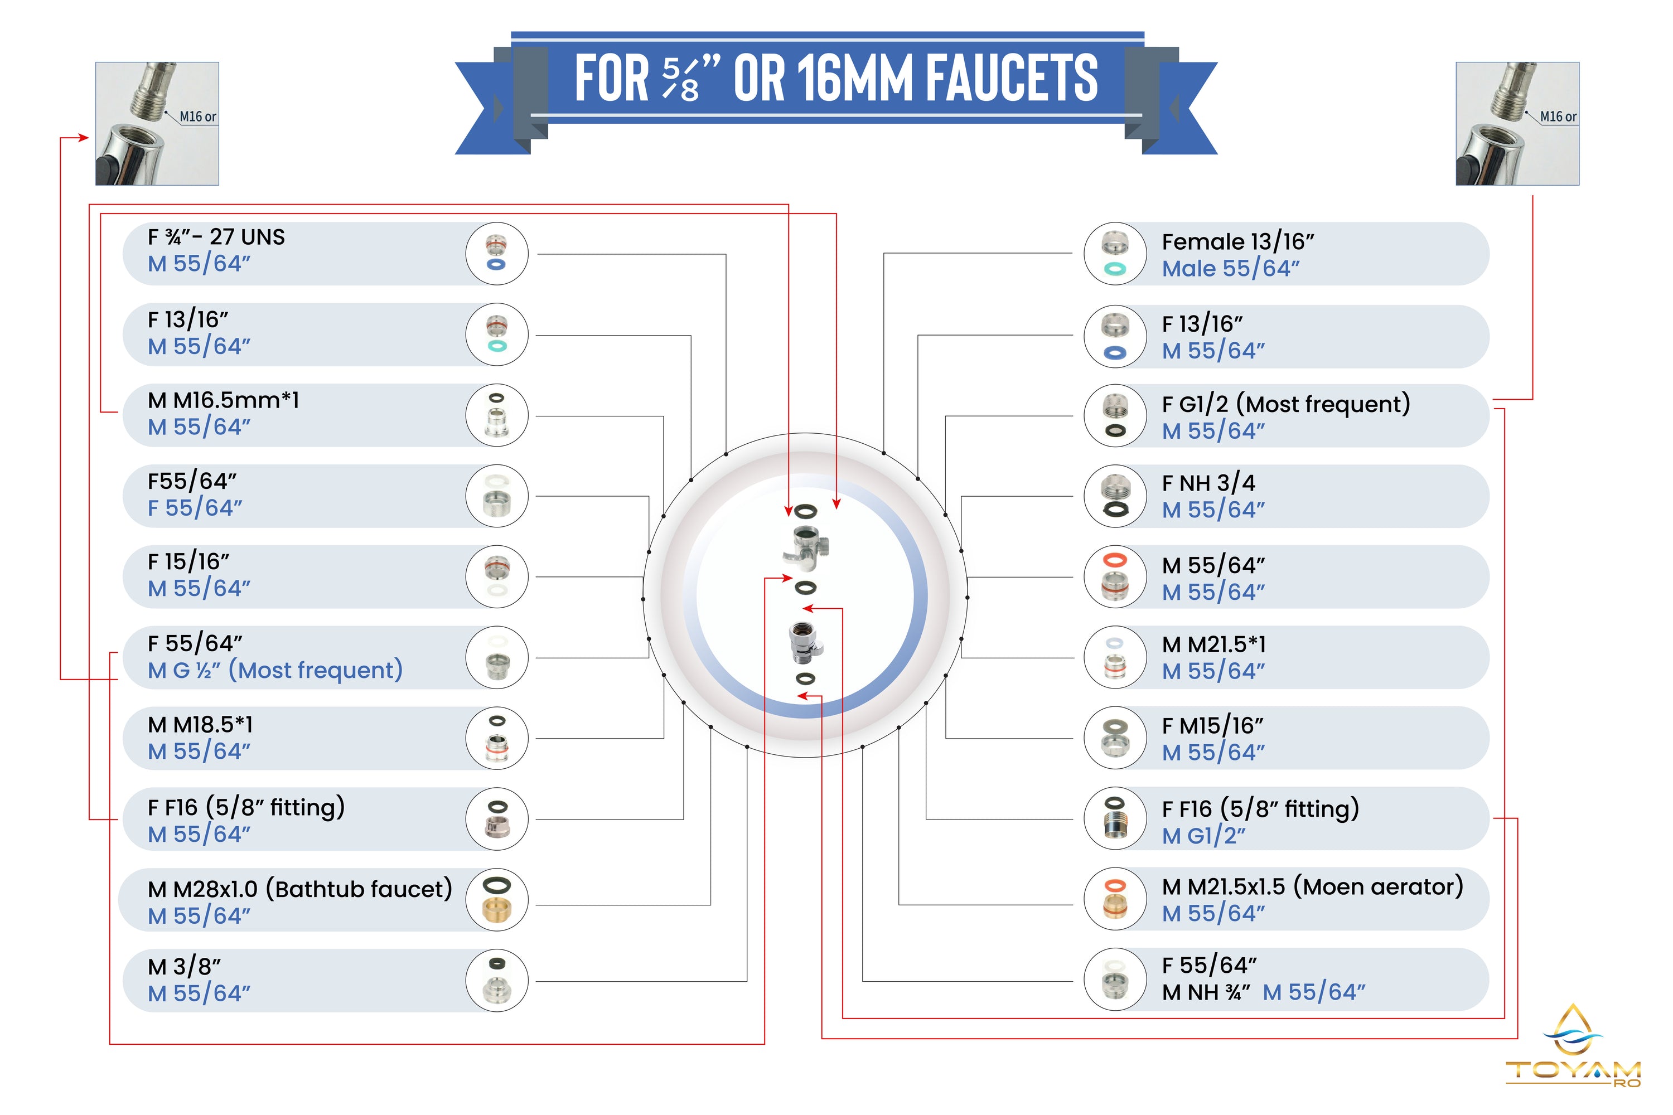Click the adapter icon next to M M16.5mm*1

[x=496, y=415]
